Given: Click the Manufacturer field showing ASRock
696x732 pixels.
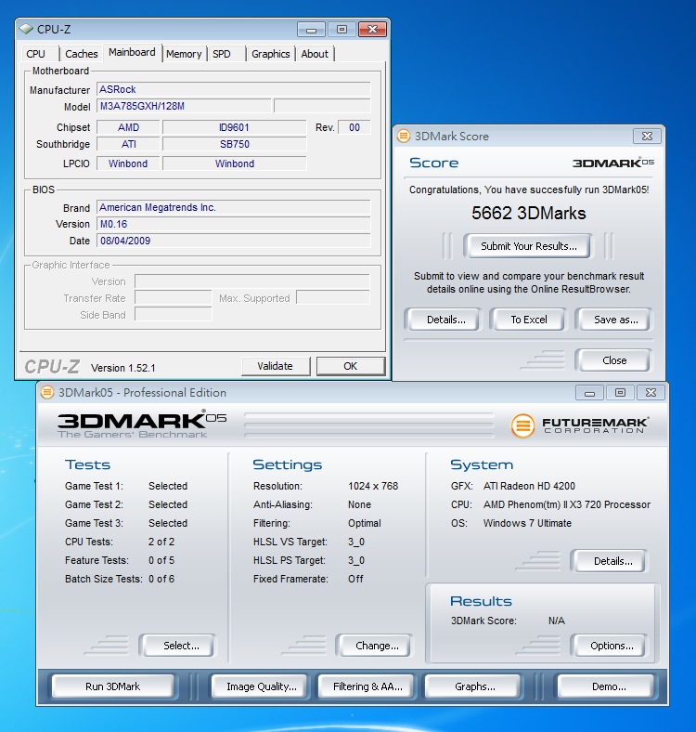Looking at the screenshot, I should coord(233,89).
